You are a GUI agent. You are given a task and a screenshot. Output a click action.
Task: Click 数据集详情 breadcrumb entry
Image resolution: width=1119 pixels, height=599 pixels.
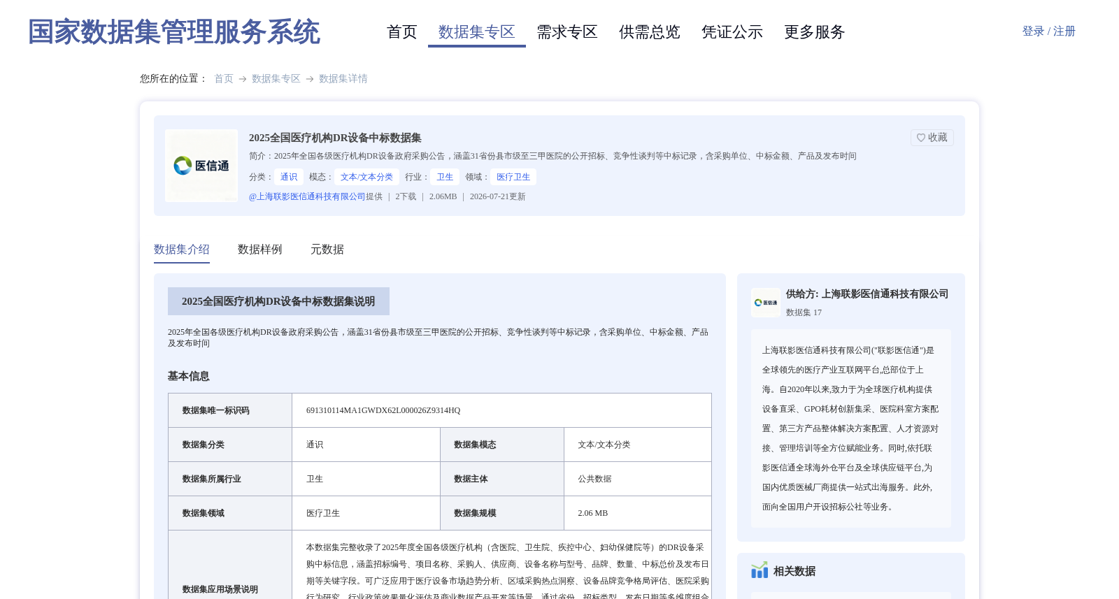(343, 79)
